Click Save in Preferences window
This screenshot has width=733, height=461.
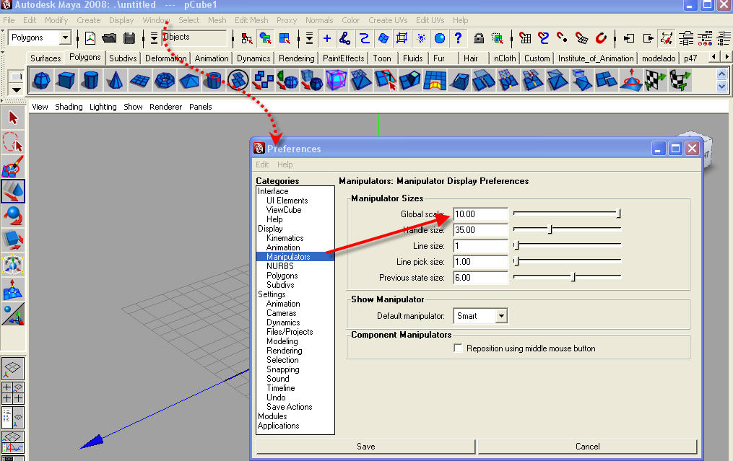(365, 447)
